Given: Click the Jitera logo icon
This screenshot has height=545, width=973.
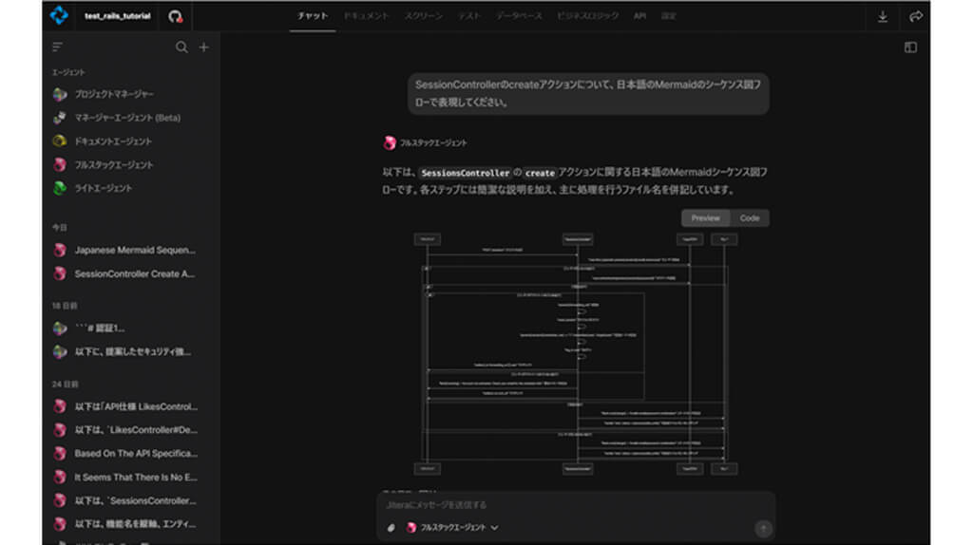Looking at the screenshot, I should tap(59, 15).
